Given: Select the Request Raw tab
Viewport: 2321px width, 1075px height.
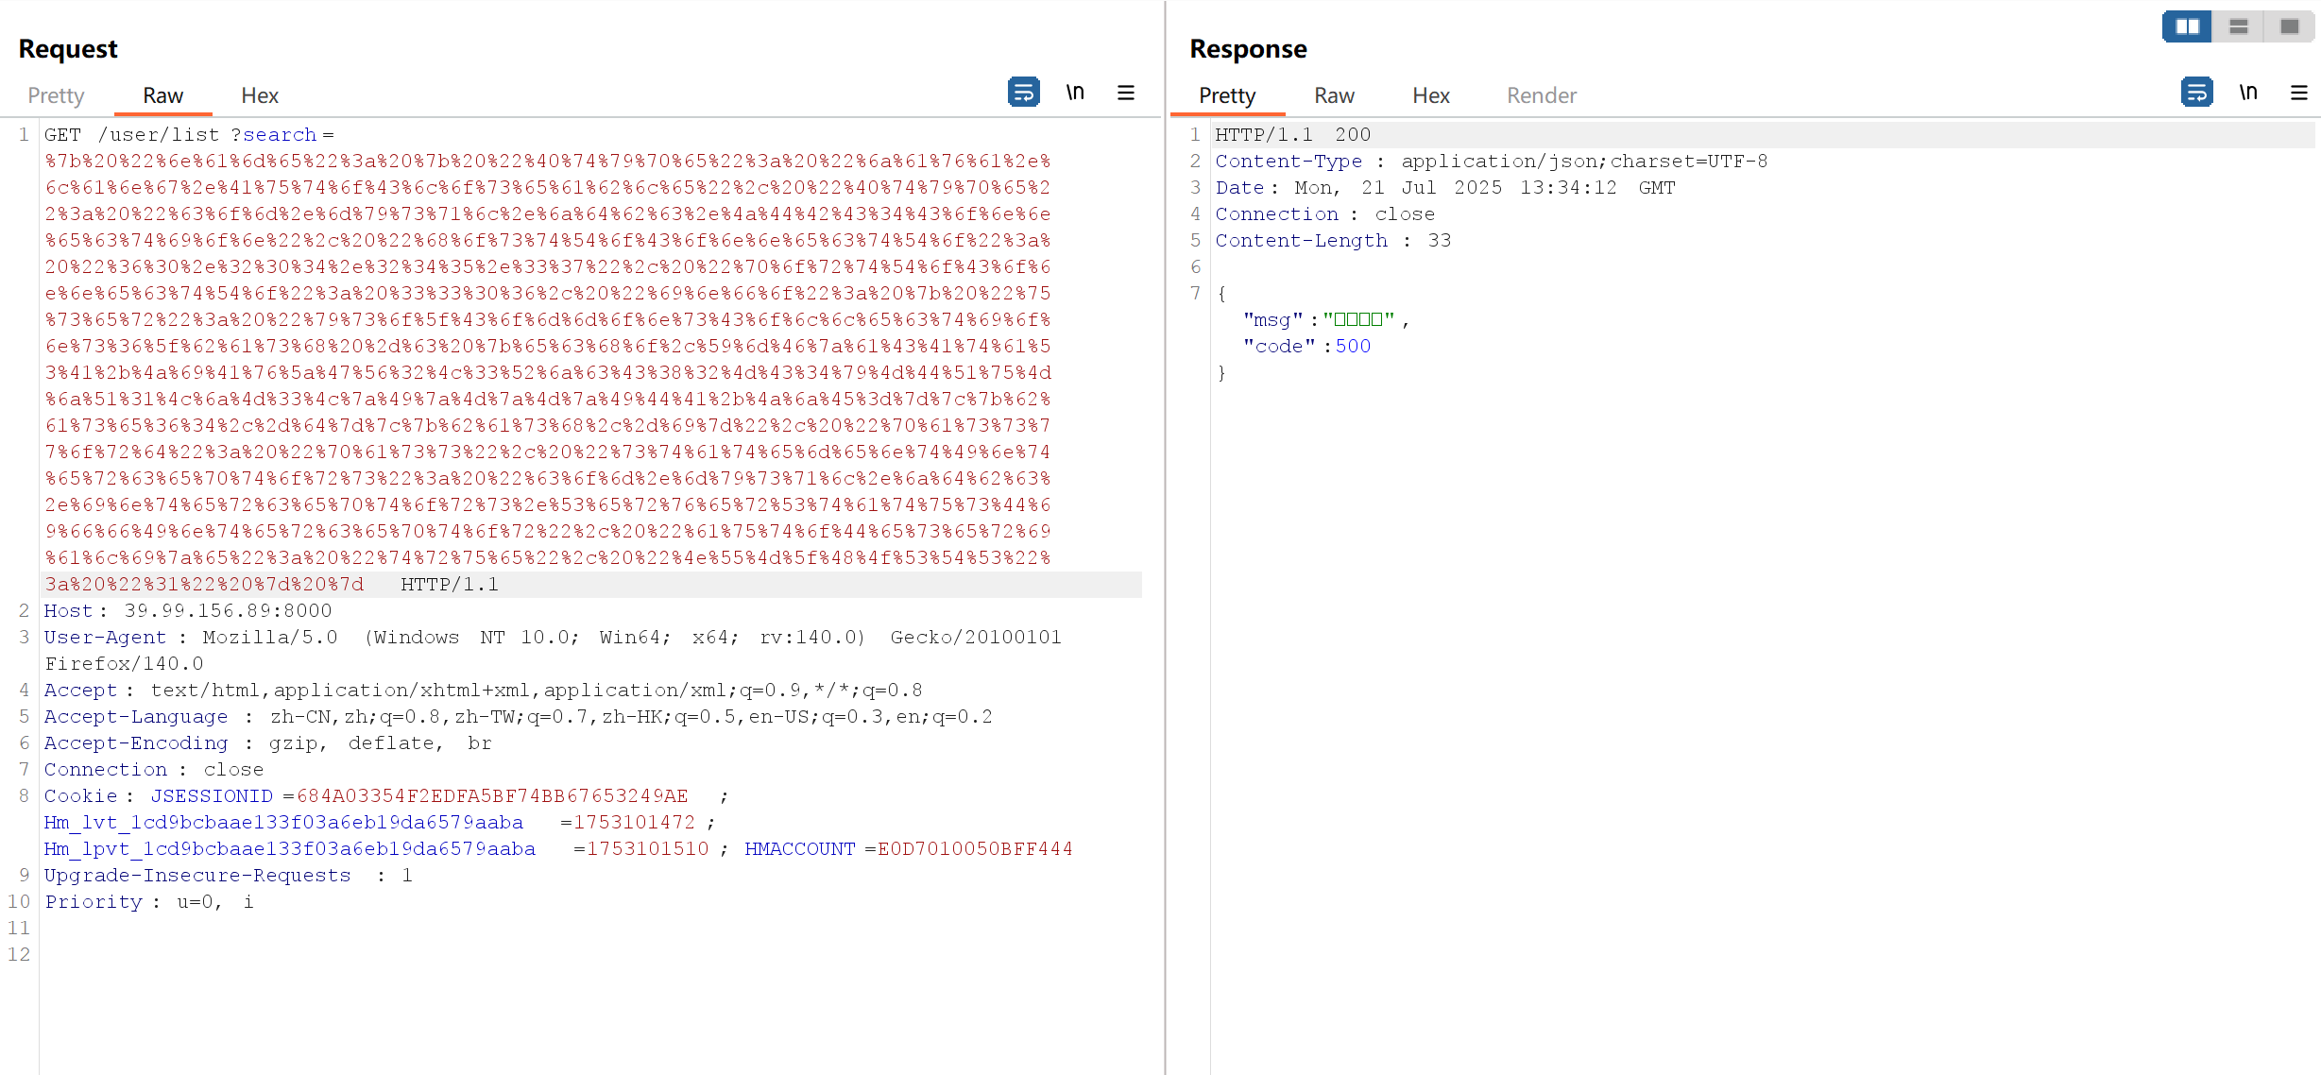Looking at the screenshot, I should pos(162,95).
